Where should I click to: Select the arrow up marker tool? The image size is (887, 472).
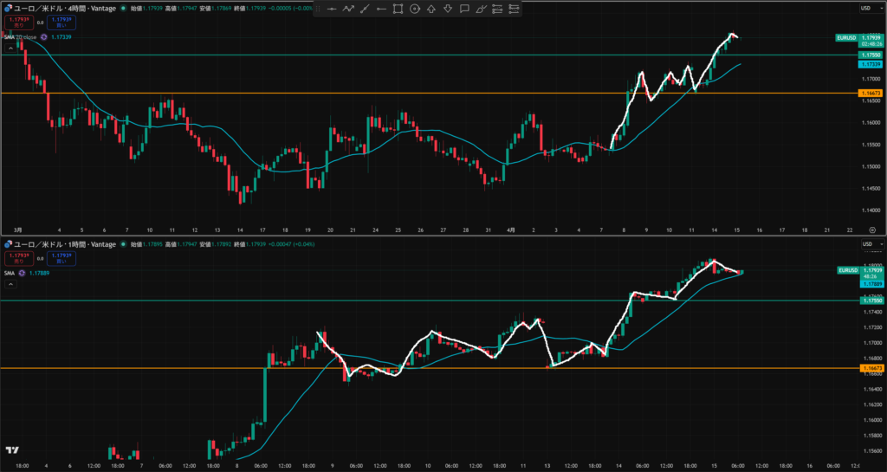[x=431, y=9]
